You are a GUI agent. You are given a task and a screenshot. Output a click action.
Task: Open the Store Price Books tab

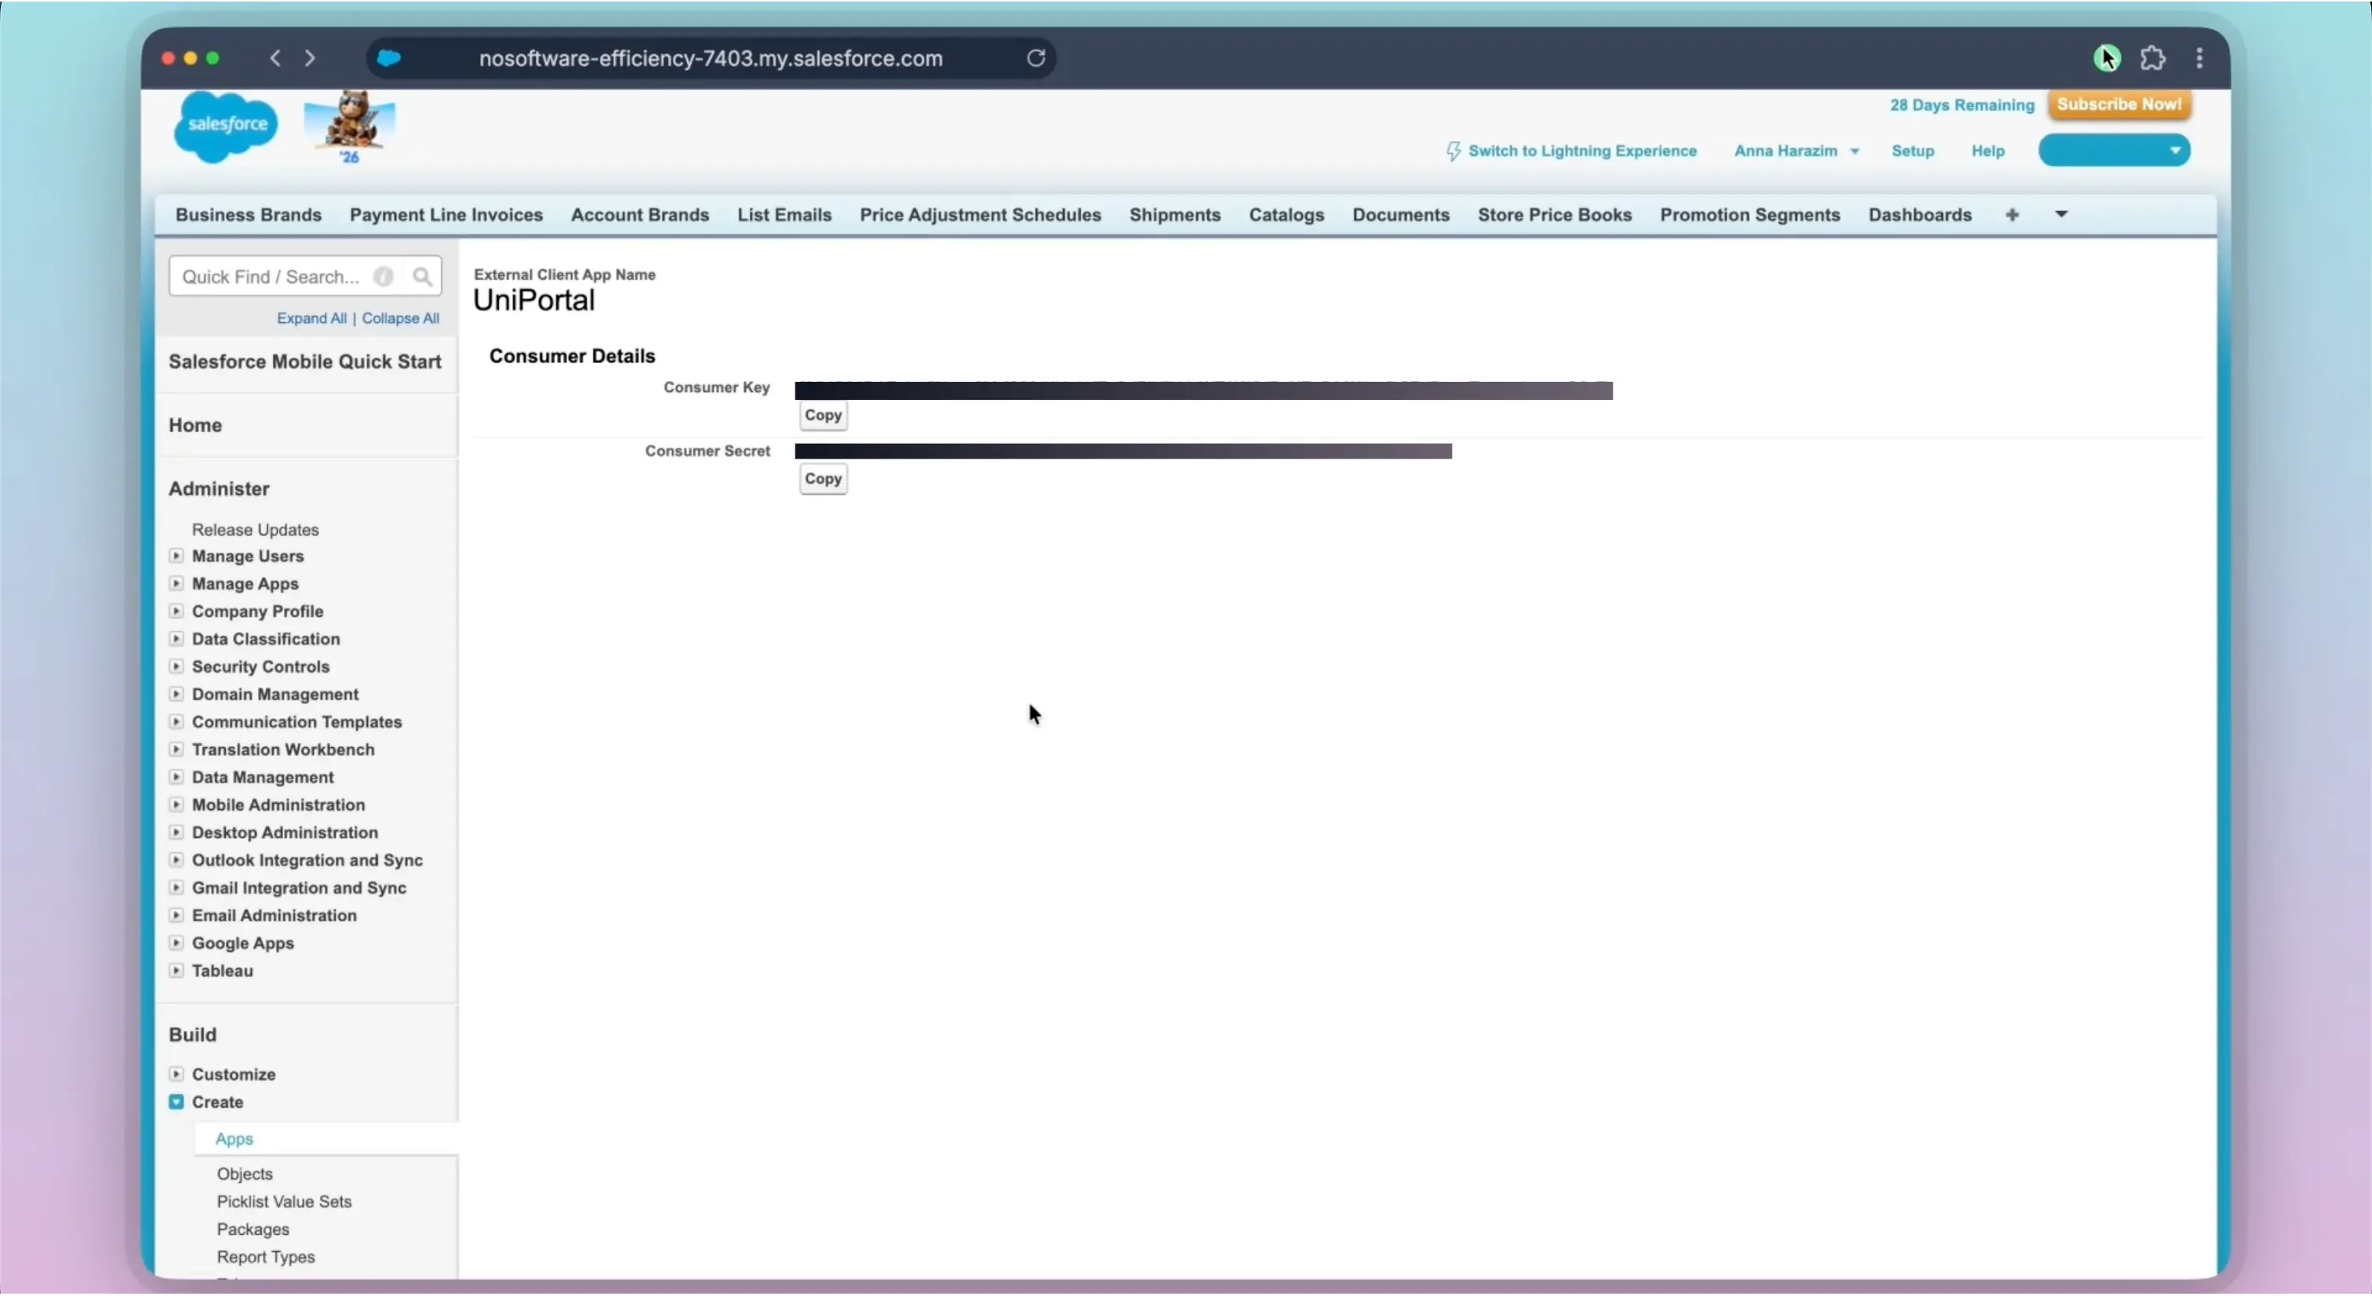pyautogui.click(x=1555, y=215)
